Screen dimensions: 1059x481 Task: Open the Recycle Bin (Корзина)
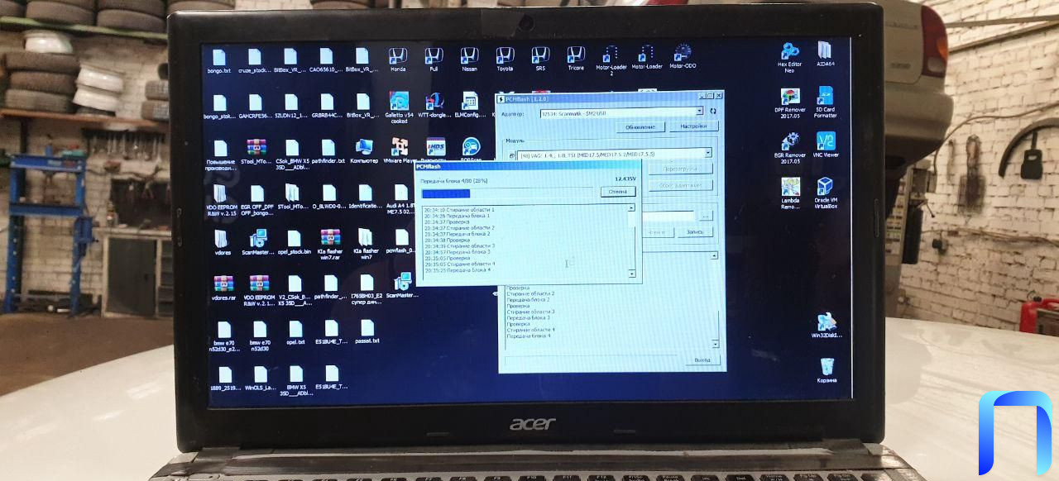pyautogui.click(x=826, y=370)
